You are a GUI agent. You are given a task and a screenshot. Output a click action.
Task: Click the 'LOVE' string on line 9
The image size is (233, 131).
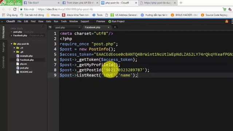108,75
